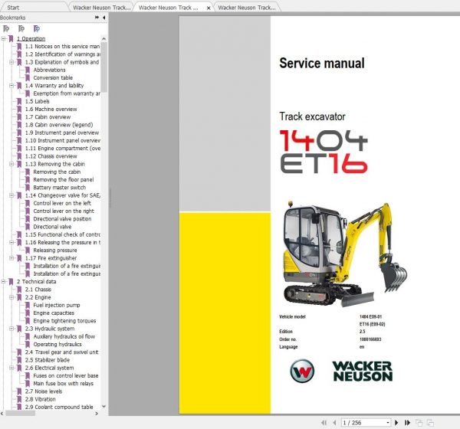The width and height of the screenshot is (460, 429).
Task: Open the Main fuse box with relays bookmark
Action: 63,384
